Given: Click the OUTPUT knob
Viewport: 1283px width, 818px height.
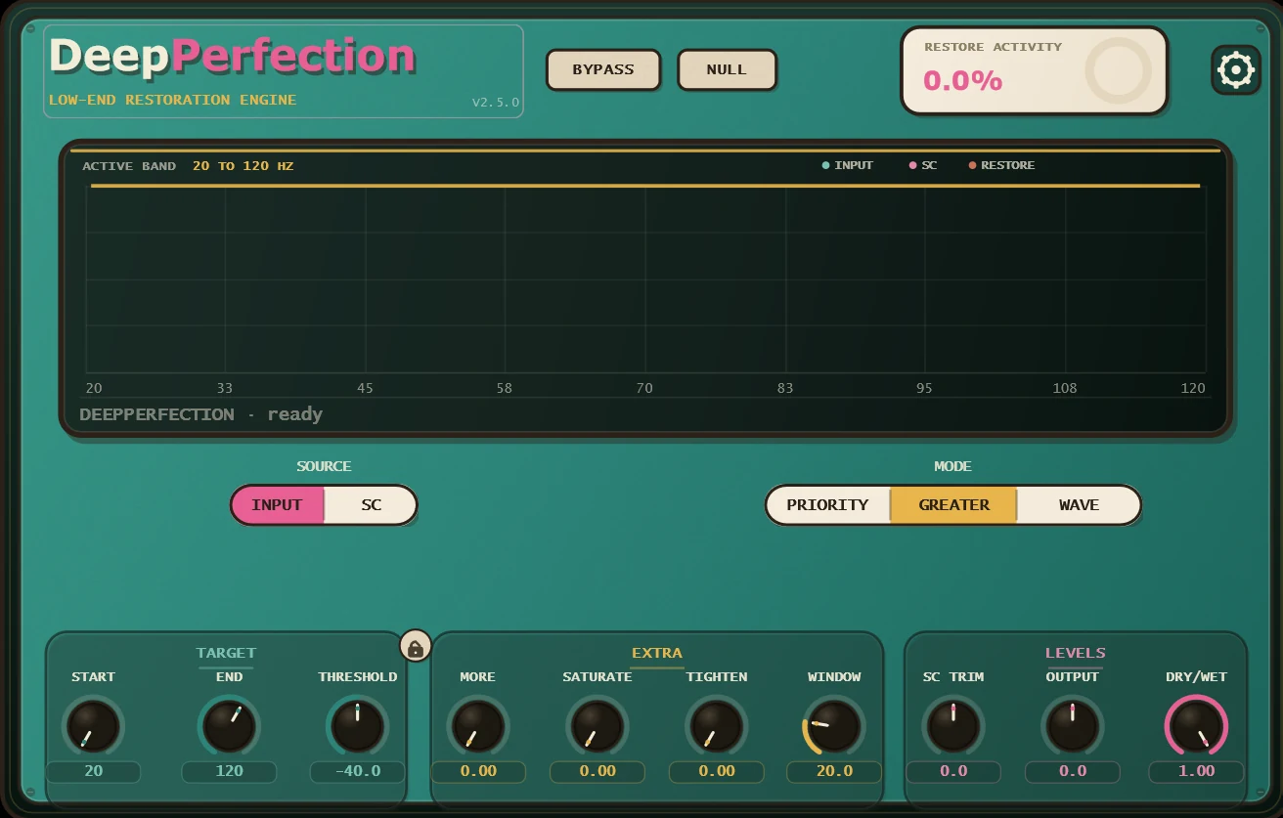Looking at the screenshot, I should tap(1073, 726).
